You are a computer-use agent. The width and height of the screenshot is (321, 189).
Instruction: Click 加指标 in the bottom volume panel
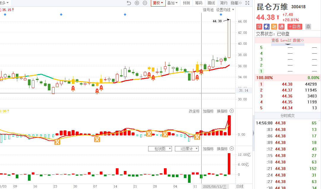click(208, 149)
